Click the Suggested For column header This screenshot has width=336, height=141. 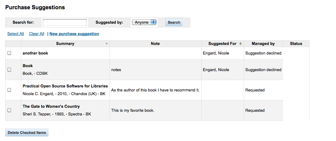tap(222, 44)
